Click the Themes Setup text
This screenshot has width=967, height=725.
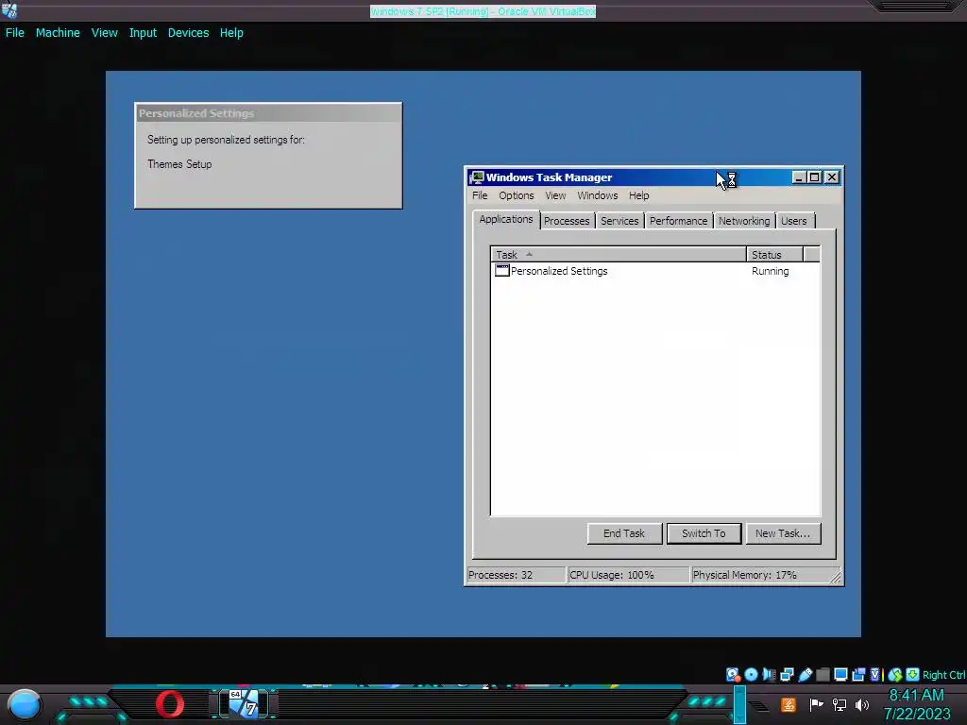click(x=179, y=164)
